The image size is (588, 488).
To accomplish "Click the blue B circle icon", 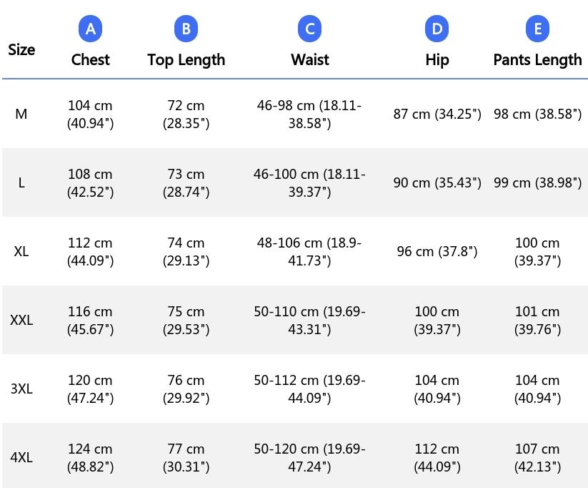I will (x=186, y=29).
